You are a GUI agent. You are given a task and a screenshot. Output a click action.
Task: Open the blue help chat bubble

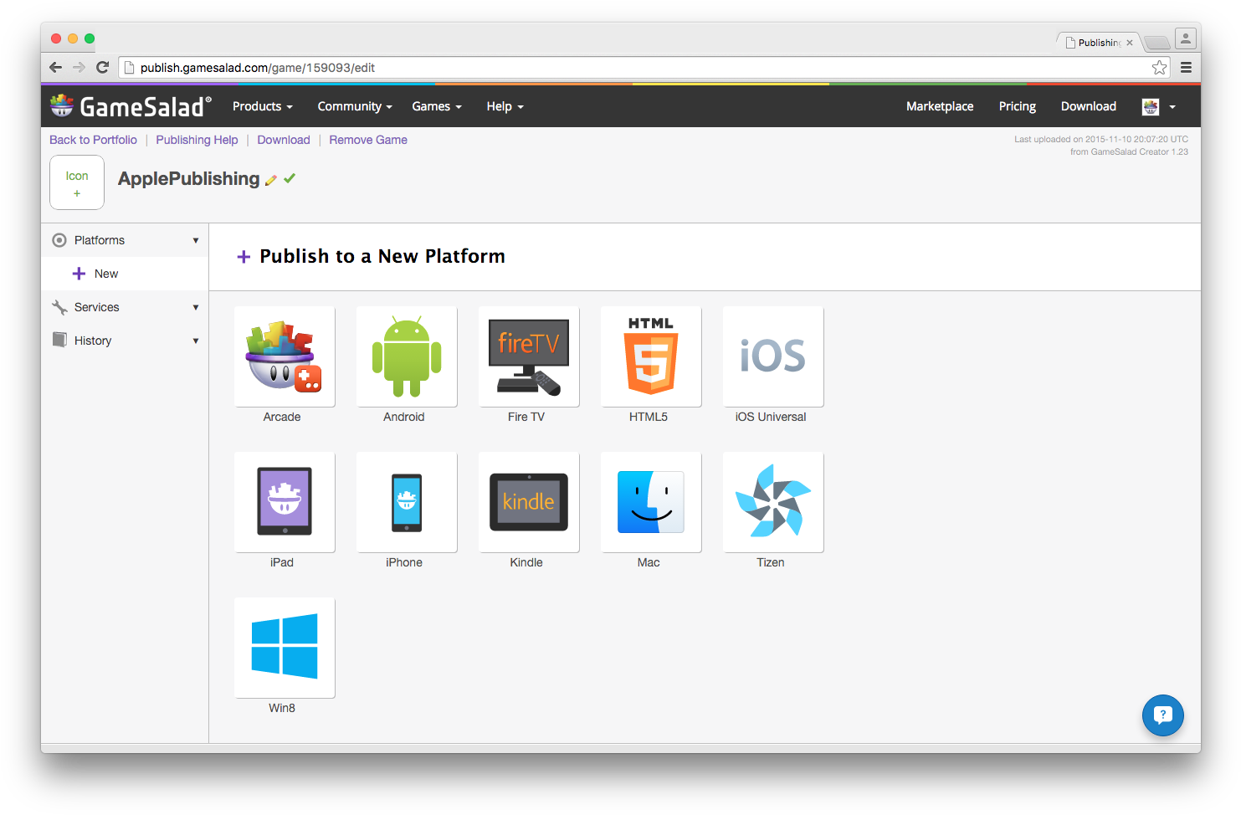point(1162,715)
